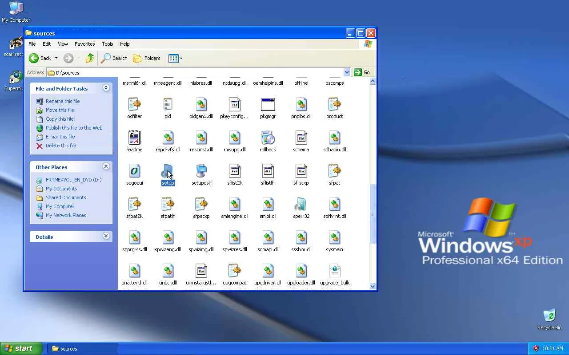Select the pkeyconfig file icon
The image size is (569, 355).
tap(234, 105)
